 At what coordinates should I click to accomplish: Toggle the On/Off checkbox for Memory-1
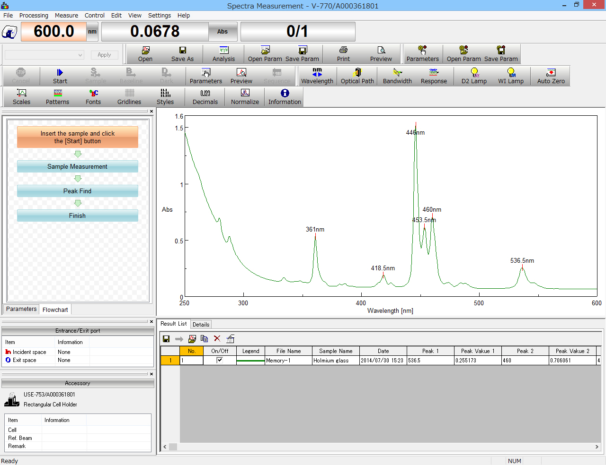click(x=220, y=360)
